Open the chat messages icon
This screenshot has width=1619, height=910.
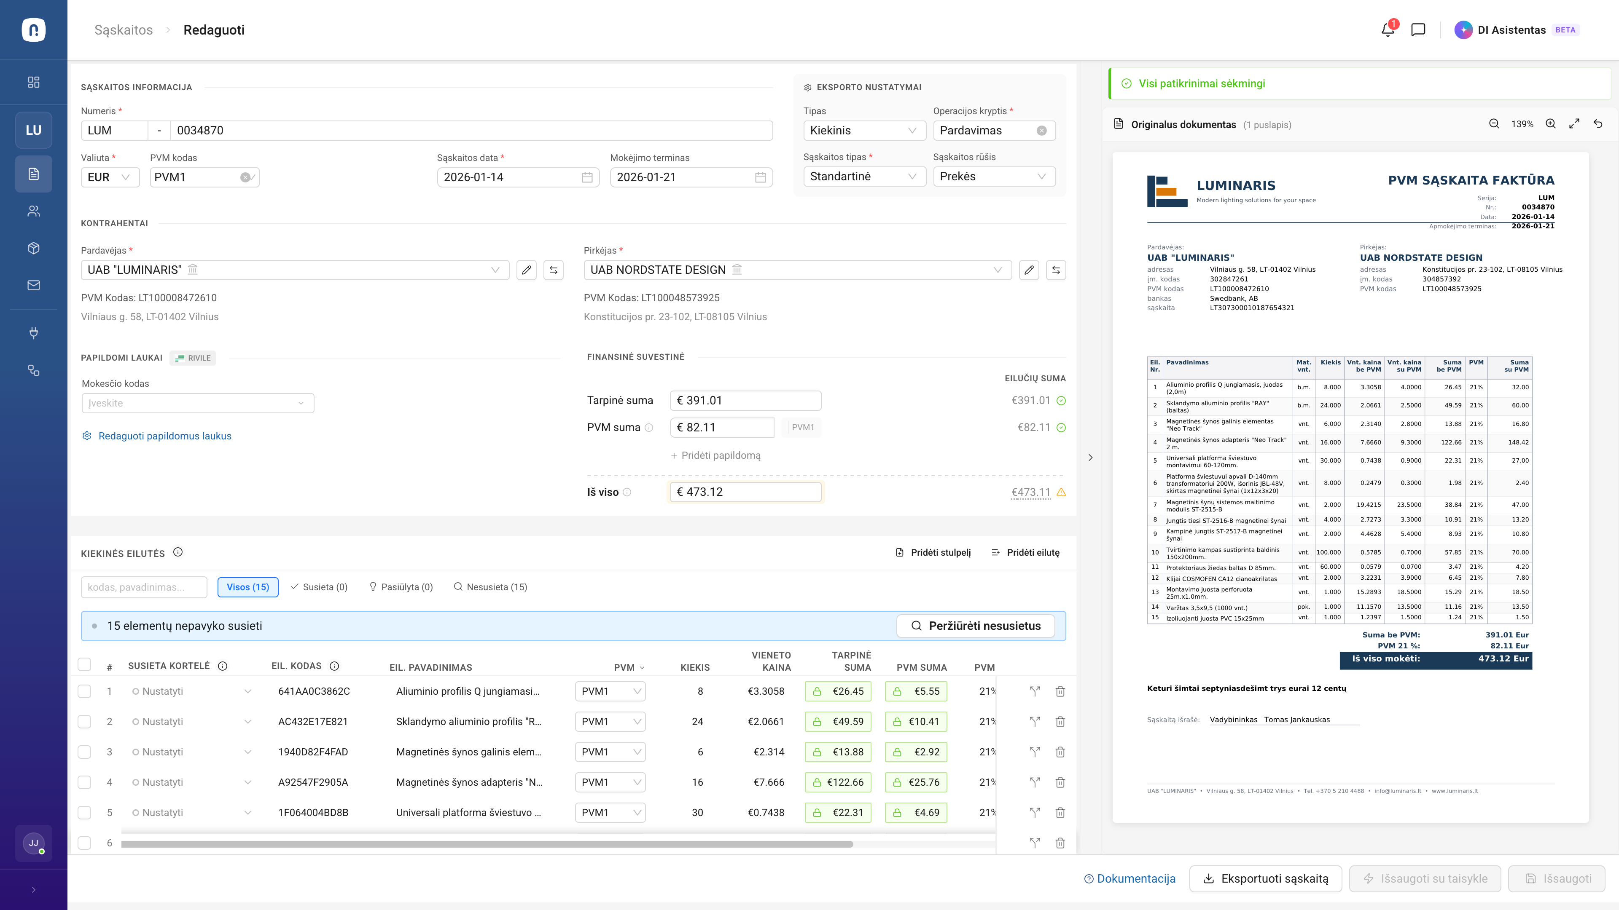coord(1418,29)
